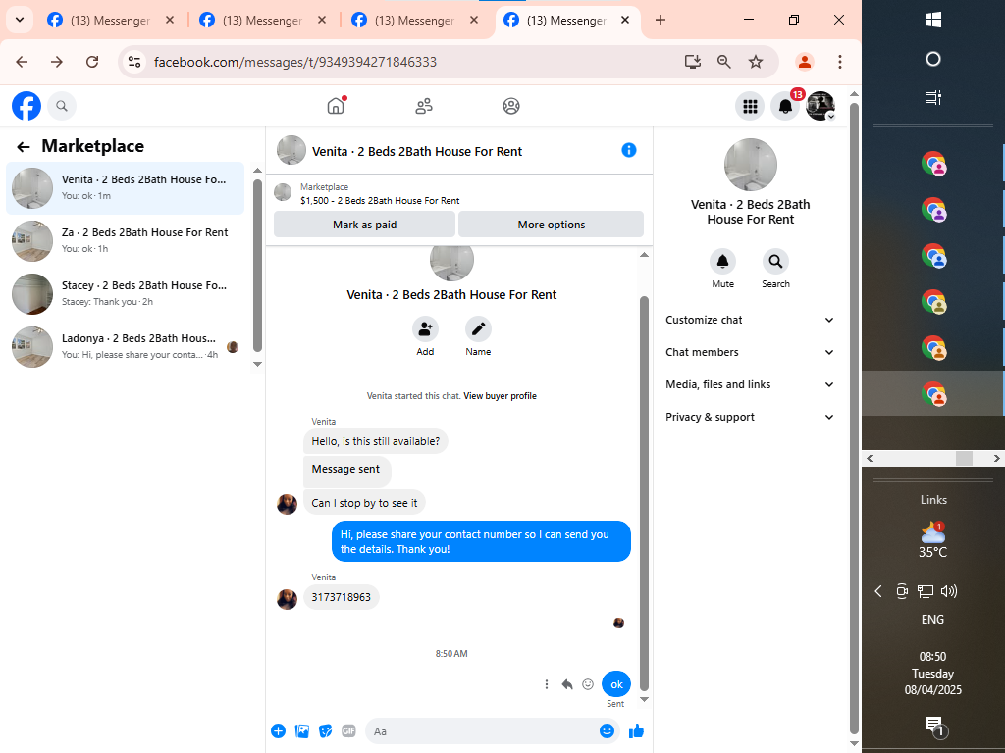Viewport: 1005px width, 753px height.
Task: Choose a sticker icon in composer
Action: coord(326,730)
